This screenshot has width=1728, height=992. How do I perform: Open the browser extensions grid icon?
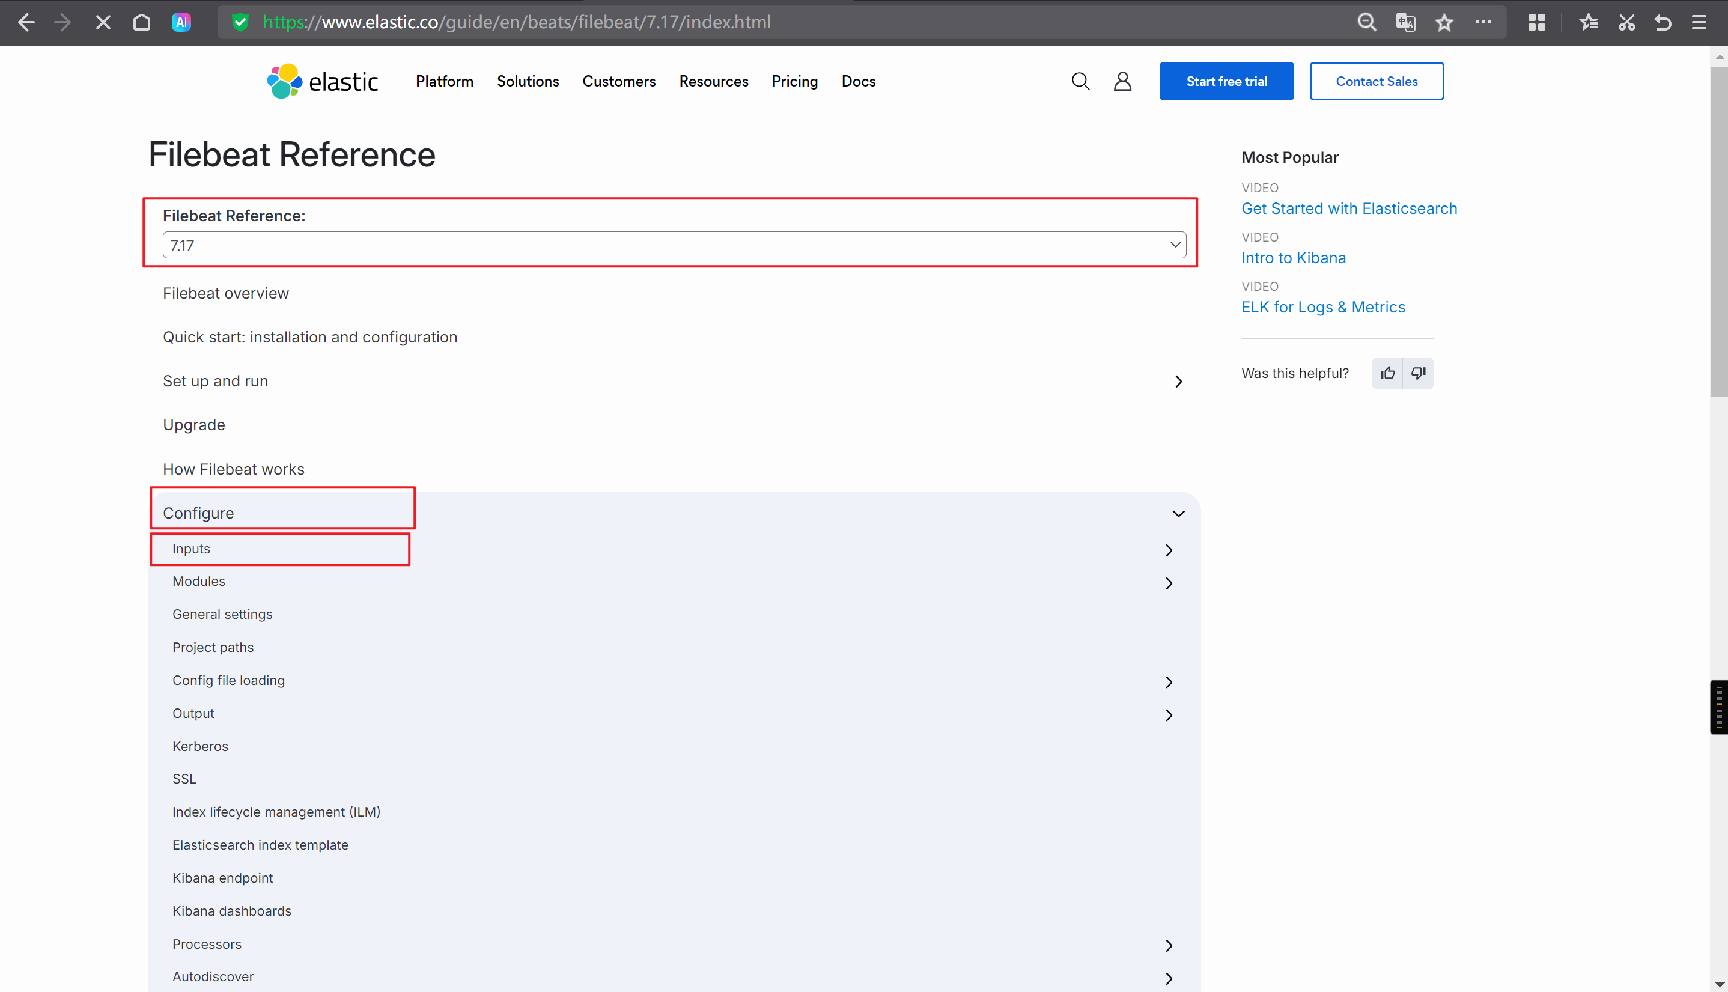coord(1536,22)
